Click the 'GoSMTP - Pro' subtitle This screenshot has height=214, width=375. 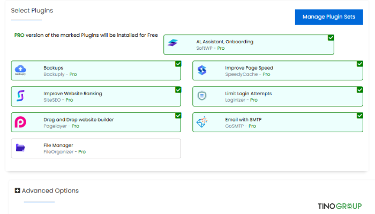[241, 126]
